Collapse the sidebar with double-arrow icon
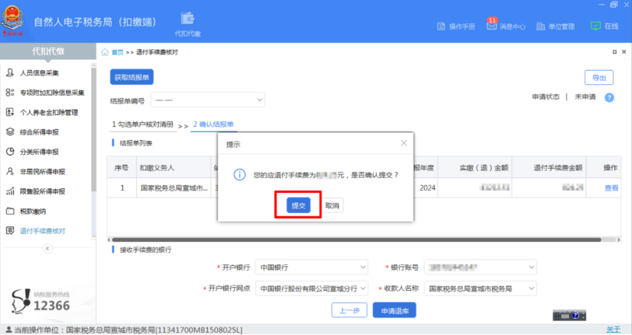 pyautogui.click(x=48, y=249)
